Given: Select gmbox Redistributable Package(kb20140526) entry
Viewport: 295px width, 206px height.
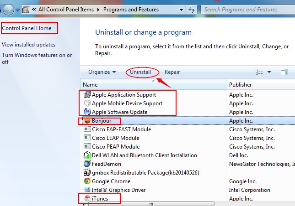Looking at the screenshot, I should point(145,172).
